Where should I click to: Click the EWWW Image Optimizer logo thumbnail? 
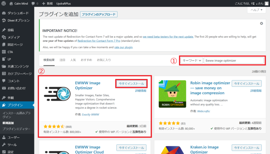(x=57, y=94)
